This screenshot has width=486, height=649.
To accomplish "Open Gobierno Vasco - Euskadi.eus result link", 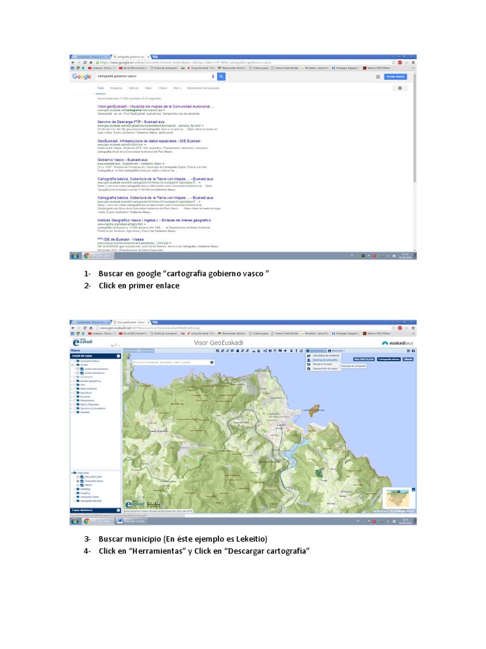I will point(122,159).
